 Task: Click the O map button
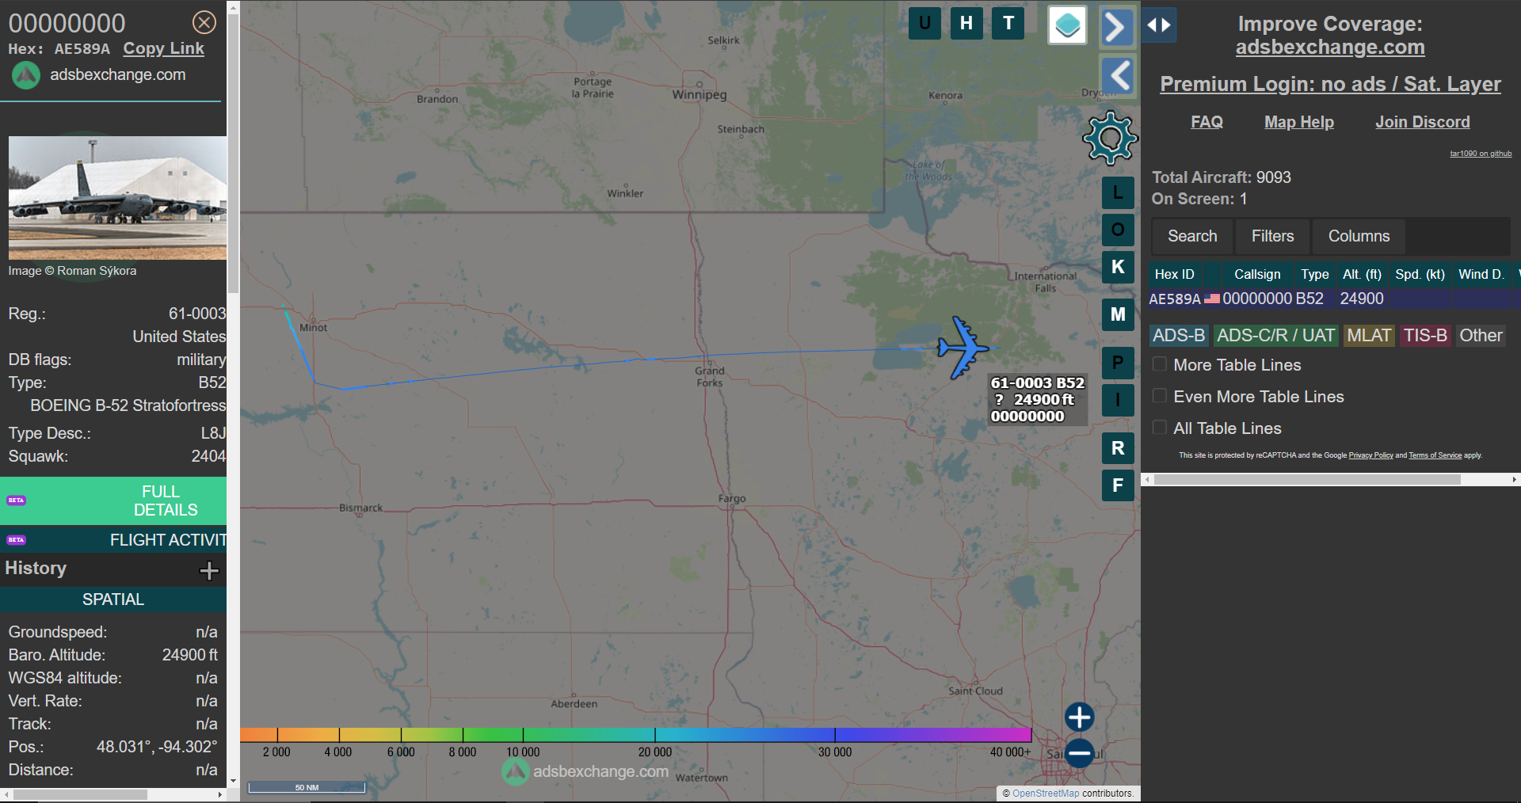(x=1118, y=230)
